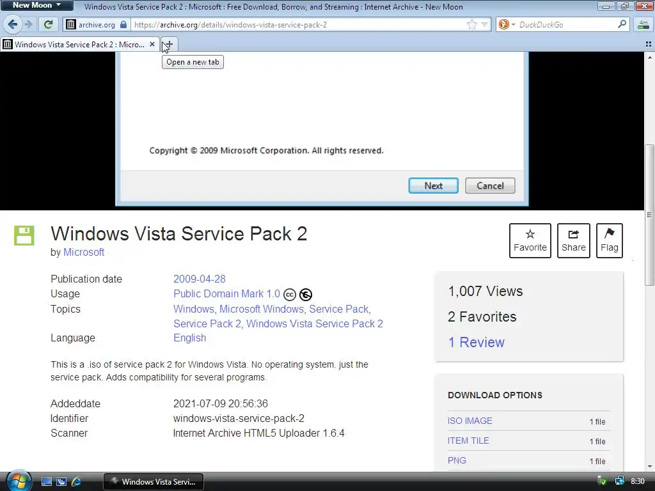Click the Creative Commons CC icon
This screenshot has height=491, width=655.
(x=290, y=295)
